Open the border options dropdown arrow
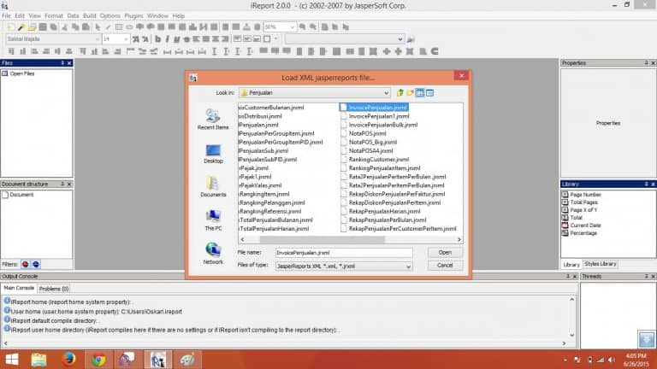The image size is (657, 369). click(275, 39)
